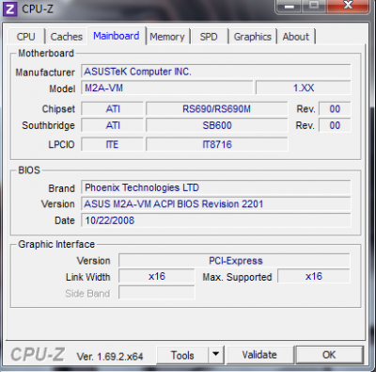Click the CPU-Z app icon in title bar
The width and height of the screenshot is (376, 372).
pyautogui.click(x=10, y=8)
